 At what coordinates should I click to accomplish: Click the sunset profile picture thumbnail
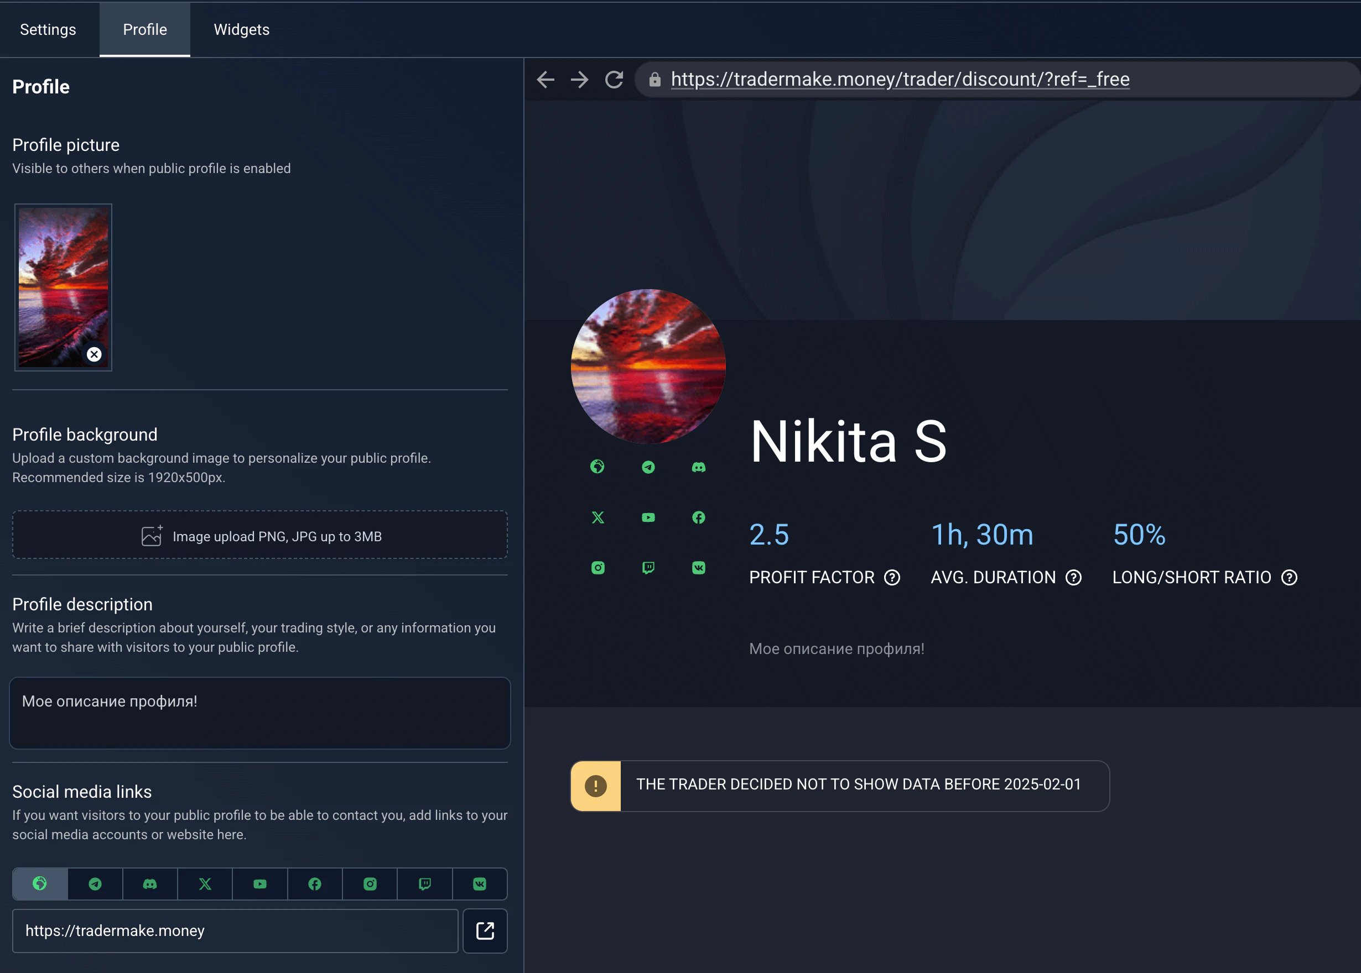click(x=63, y=287)
